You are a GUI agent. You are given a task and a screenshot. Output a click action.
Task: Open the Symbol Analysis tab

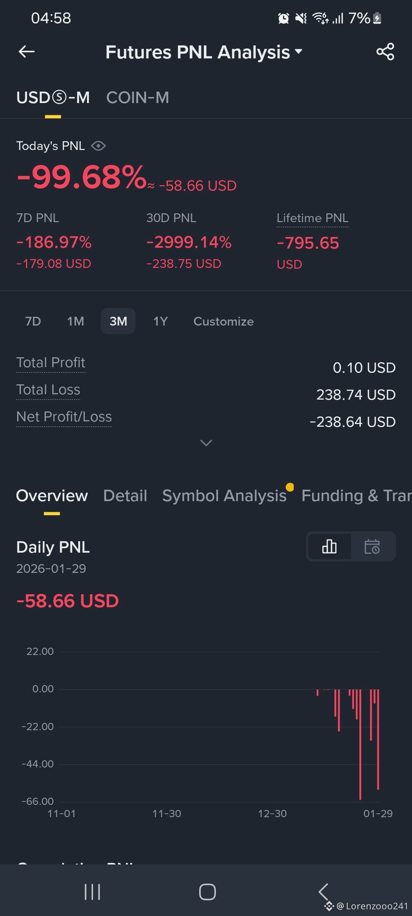pyautogui.click(x=224, y=496)
